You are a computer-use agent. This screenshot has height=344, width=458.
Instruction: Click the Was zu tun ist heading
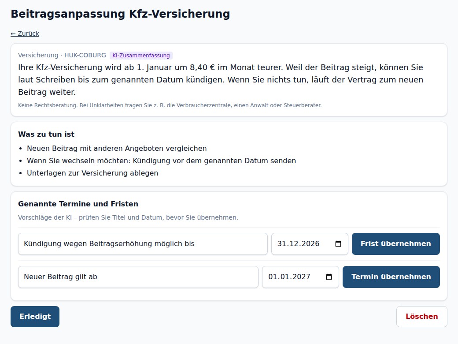46,134
